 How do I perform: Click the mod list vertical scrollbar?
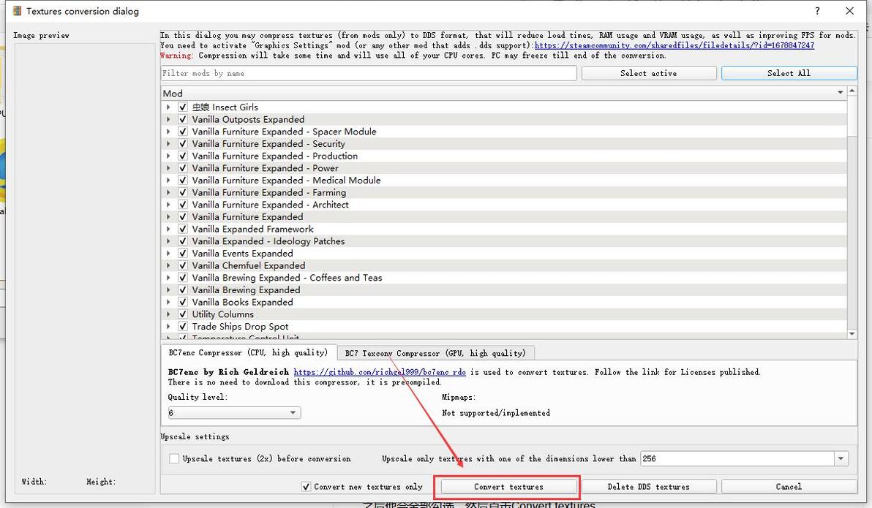tap(852, 212)
